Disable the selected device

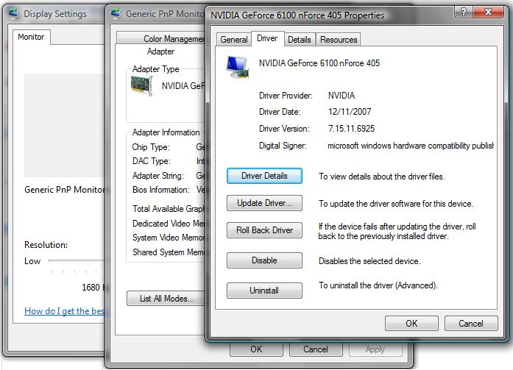coord(264,260)
